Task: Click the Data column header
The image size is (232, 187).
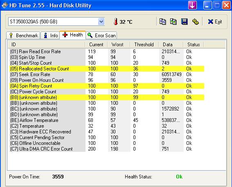Action: click(171, 45)
